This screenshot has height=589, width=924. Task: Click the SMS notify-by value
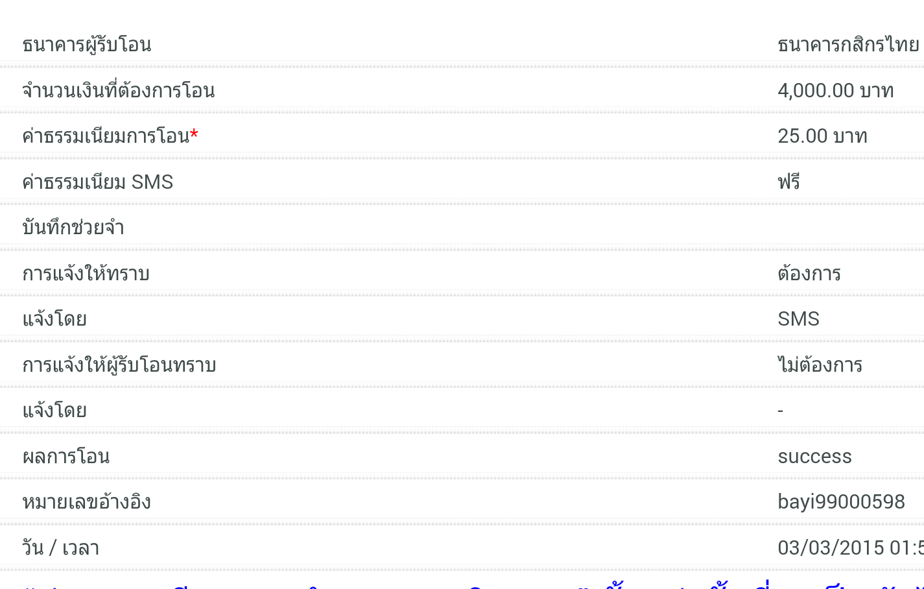coord(799,319)
